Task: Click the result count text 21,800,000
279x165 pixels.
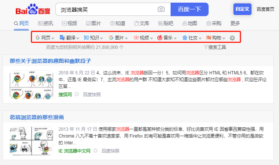Action: [107, 47]
